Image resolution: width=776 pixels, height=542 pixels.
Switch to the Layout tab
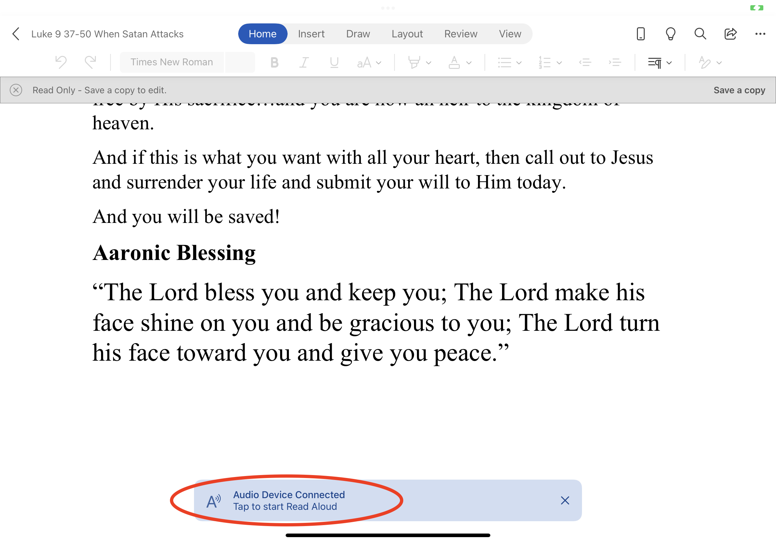click(407, 34)
